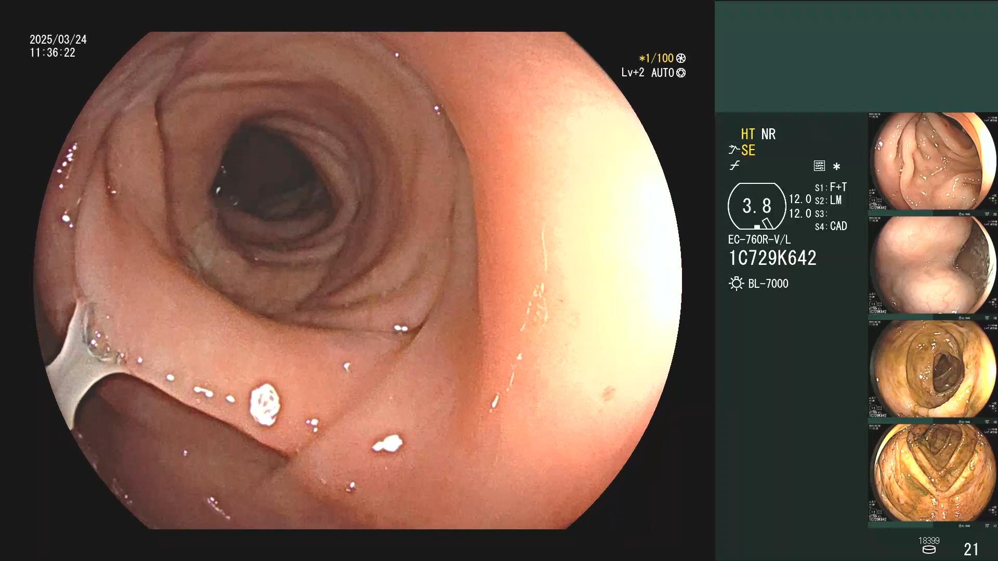
Task: Open the first captured thumbnail of pink folds
Action: click(933, 162)
